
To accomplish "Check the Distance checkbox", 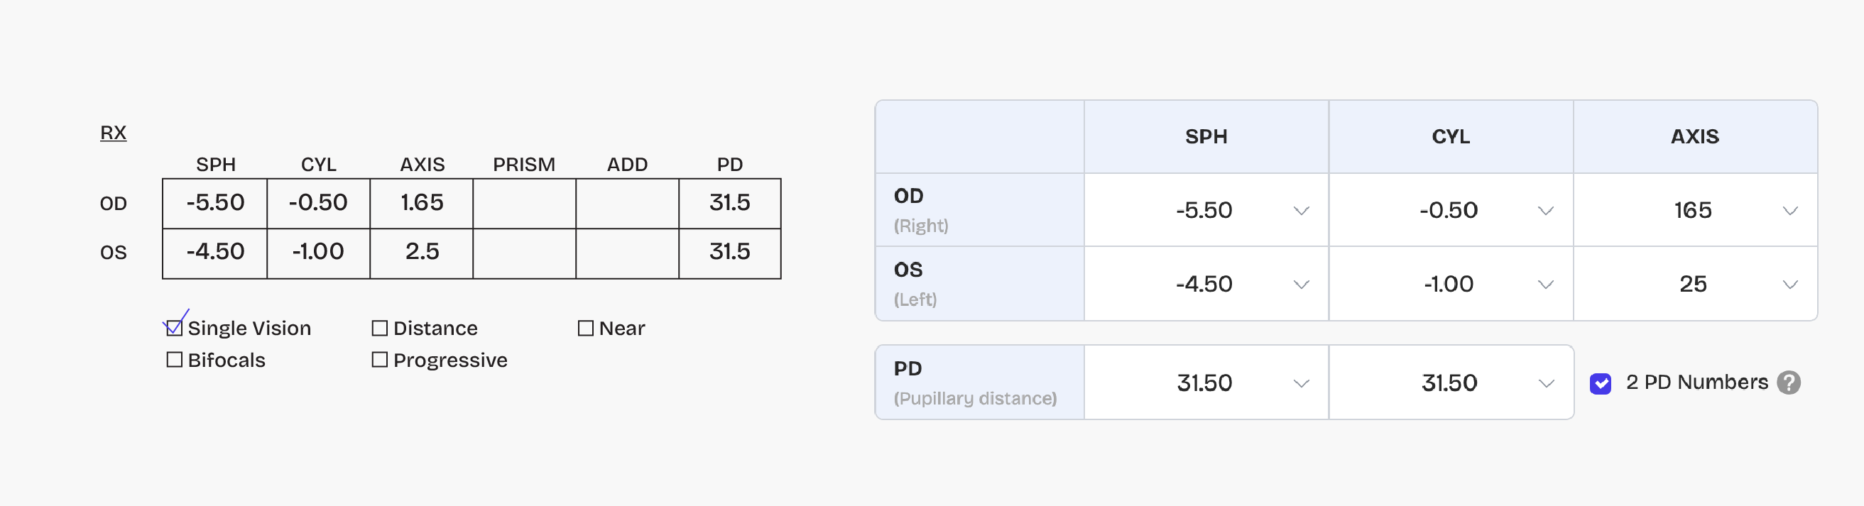I will (x=379, y=328).
